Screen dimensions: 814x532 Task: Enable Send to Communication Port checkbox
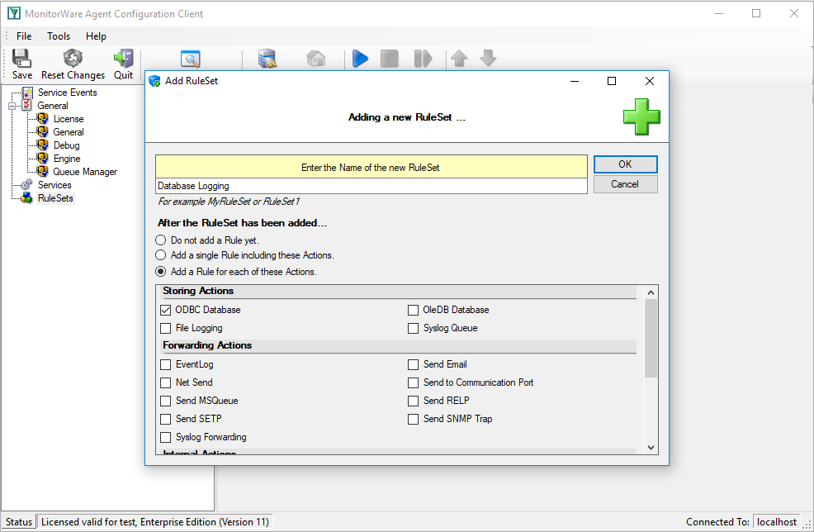[x=414, y=382]
